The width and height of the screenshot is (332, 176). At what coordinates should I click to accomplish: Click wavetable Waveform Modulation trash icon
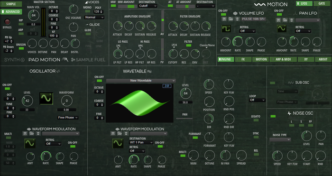click(x=126, y=133)
